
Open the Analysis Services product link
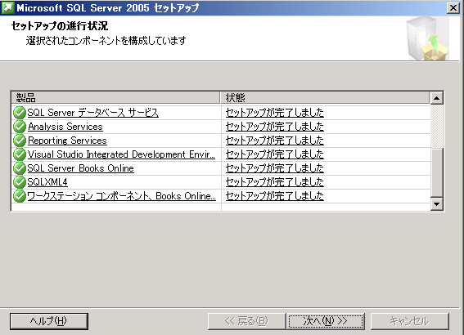tap(65, 127)
